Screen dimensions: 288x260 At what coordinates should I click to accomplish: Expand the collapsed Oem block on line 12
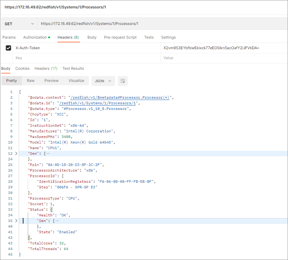coord(16,154)
